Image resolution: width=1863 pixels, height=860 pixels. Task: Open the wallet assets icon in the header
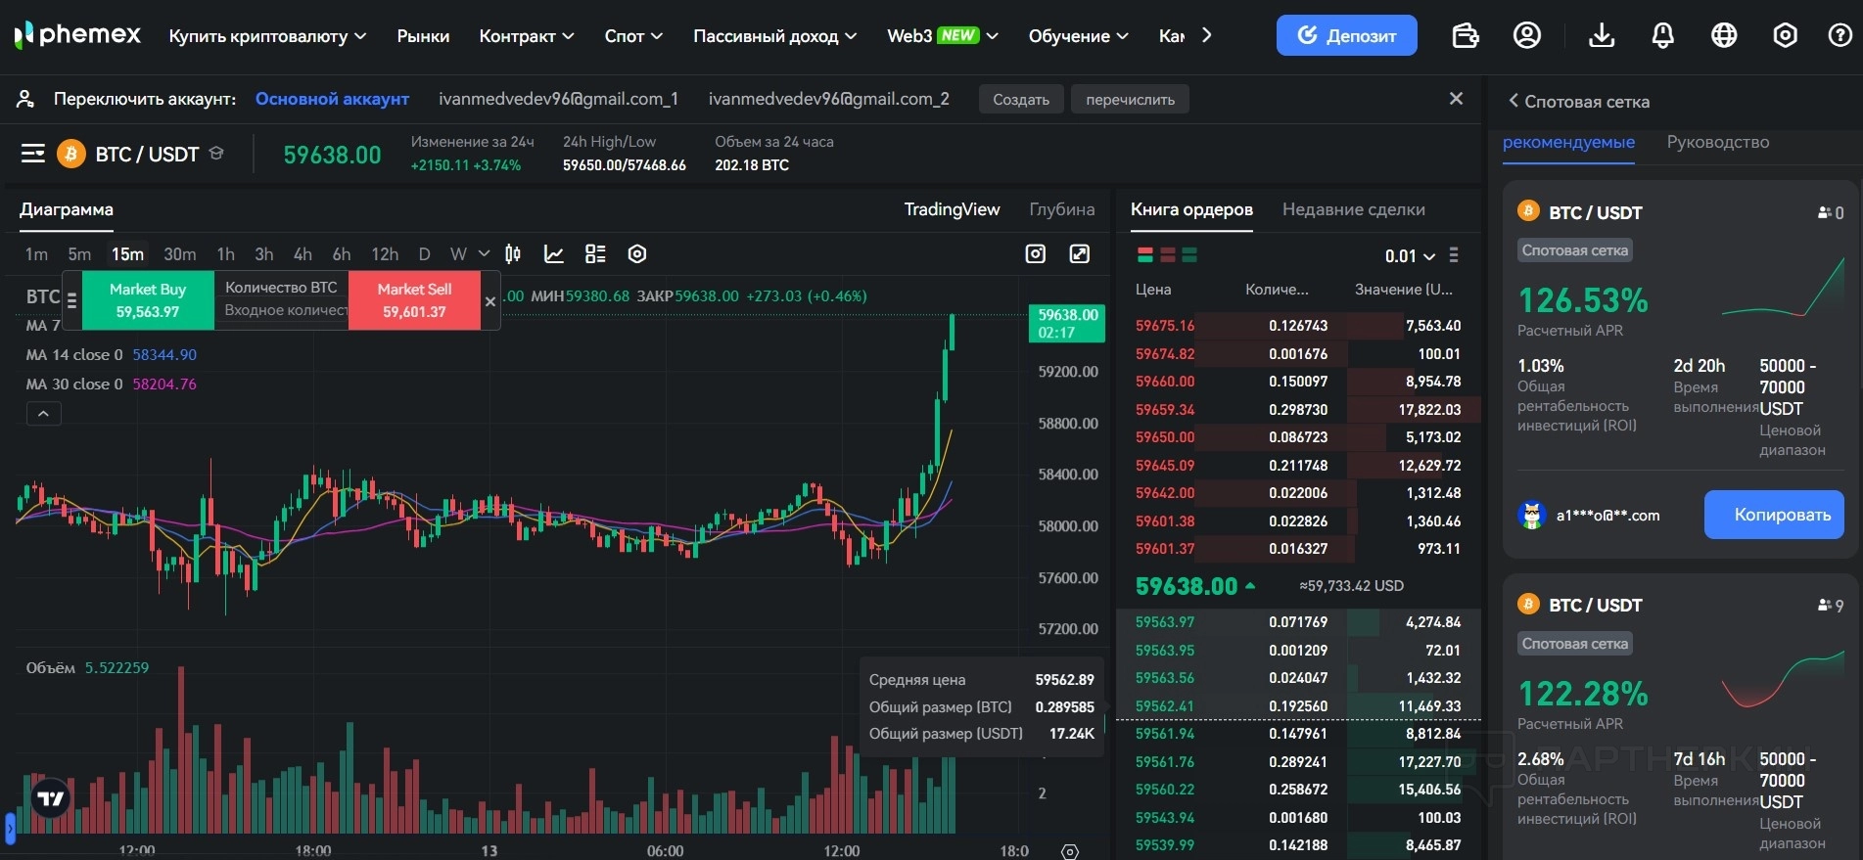coord(1466,36)
